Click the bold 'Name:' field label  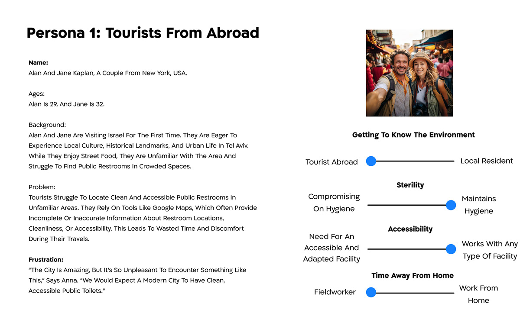click(38, 63)
